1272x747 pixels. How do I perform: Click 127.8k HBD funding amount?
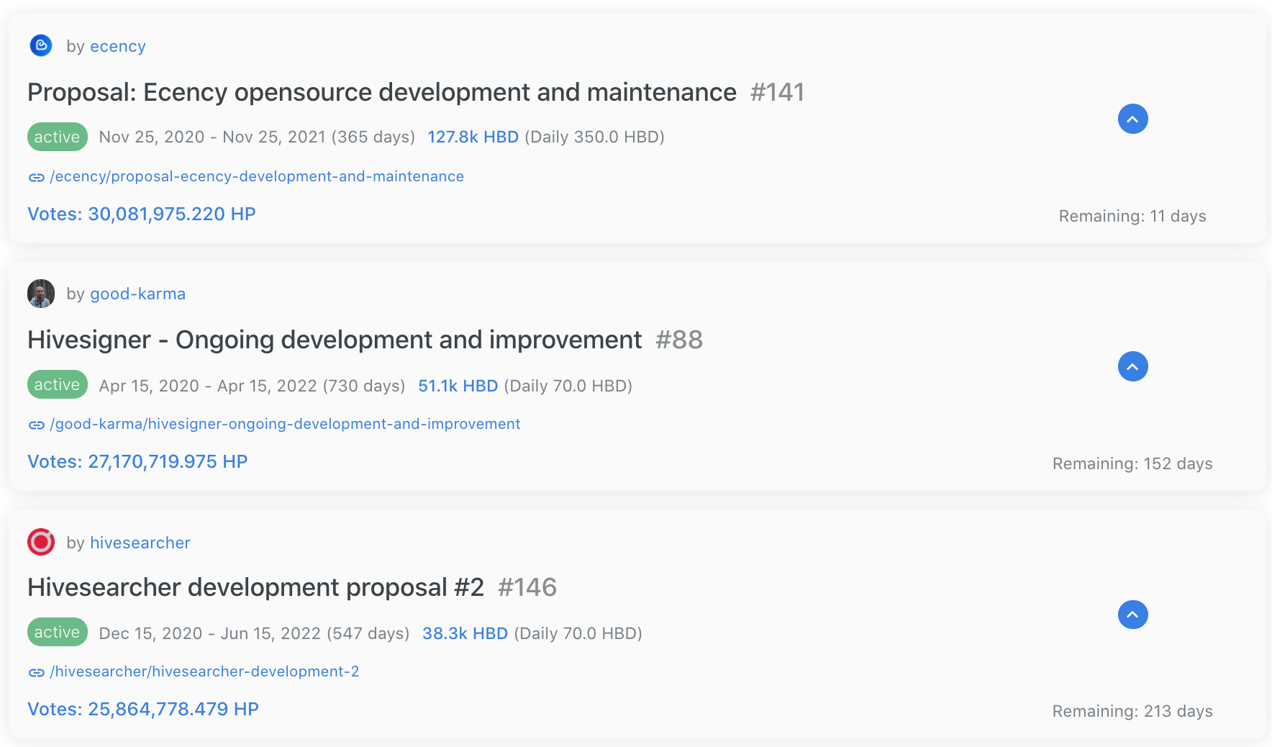pos(473,137)
